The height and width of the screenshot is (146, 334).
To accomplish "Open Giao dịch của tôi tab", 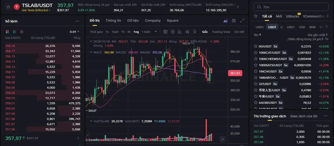I will click(304, 116).
